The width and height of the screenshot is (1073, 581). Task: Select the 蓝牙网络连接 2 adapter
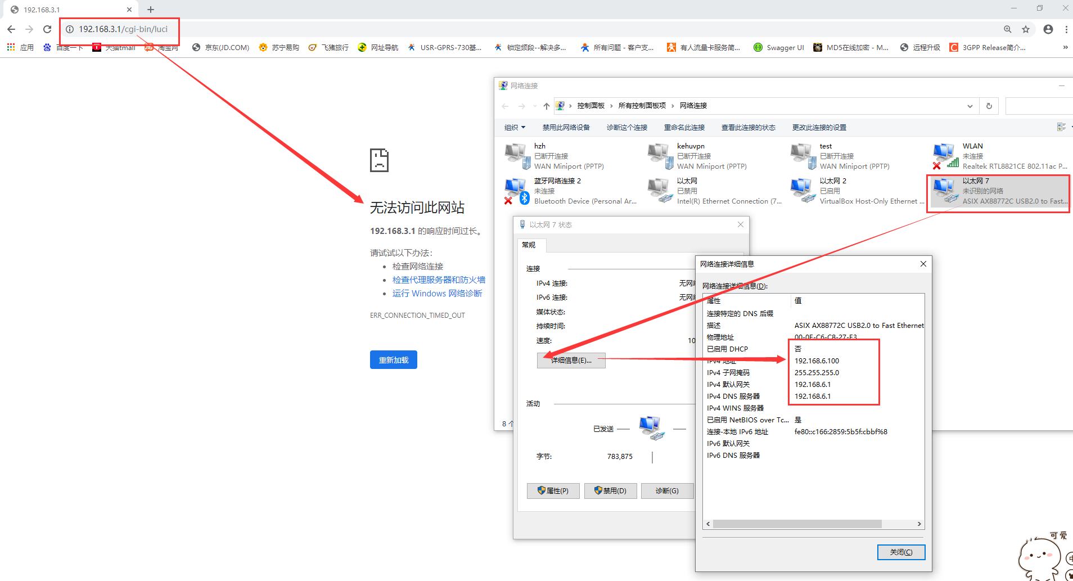pos(516,191)
